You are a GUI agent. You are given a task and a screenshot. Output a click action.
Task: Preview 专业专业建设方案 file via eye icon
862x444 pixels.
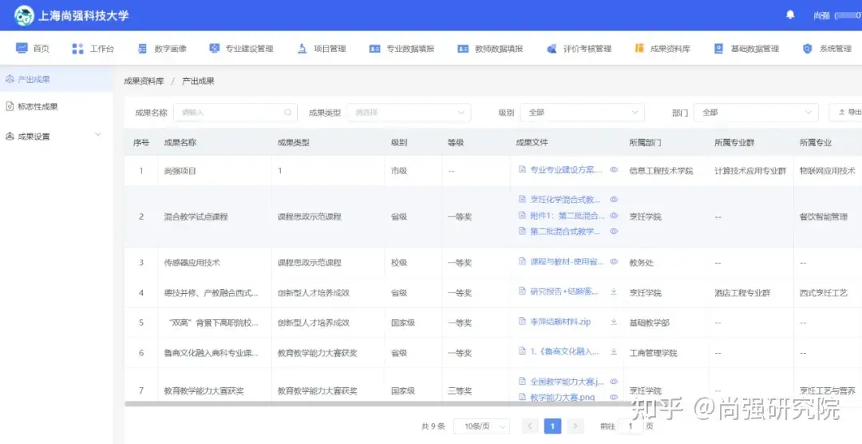point(614,170)
